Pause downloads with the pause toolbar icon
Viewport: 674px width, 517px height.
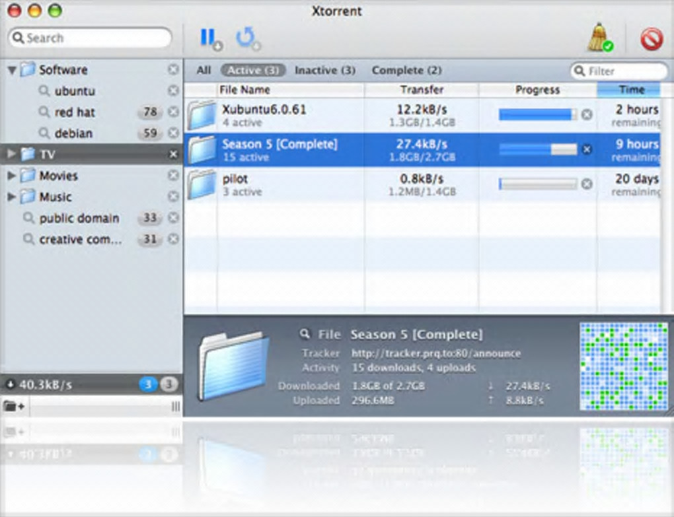click(x=211, y=39)
